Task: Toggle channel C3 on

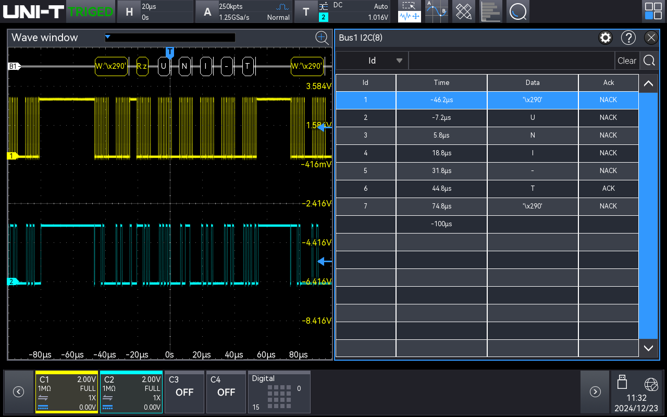Action: pos(184,392)
